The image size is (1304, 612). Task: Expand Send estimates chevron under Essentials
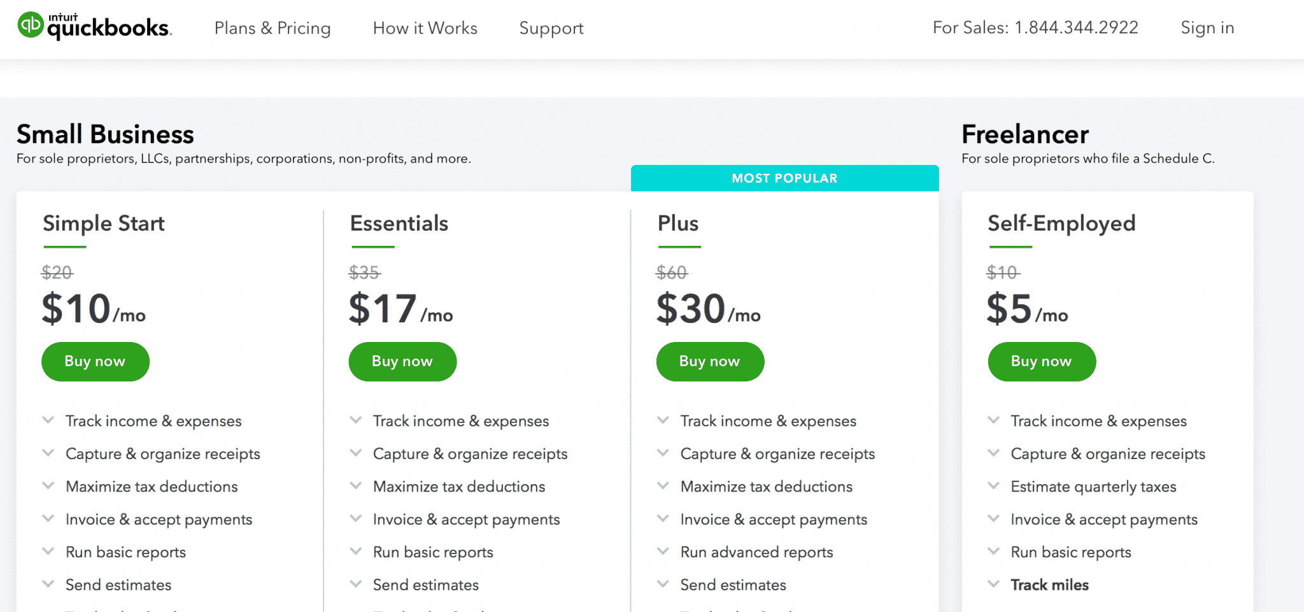pos(355,583)
